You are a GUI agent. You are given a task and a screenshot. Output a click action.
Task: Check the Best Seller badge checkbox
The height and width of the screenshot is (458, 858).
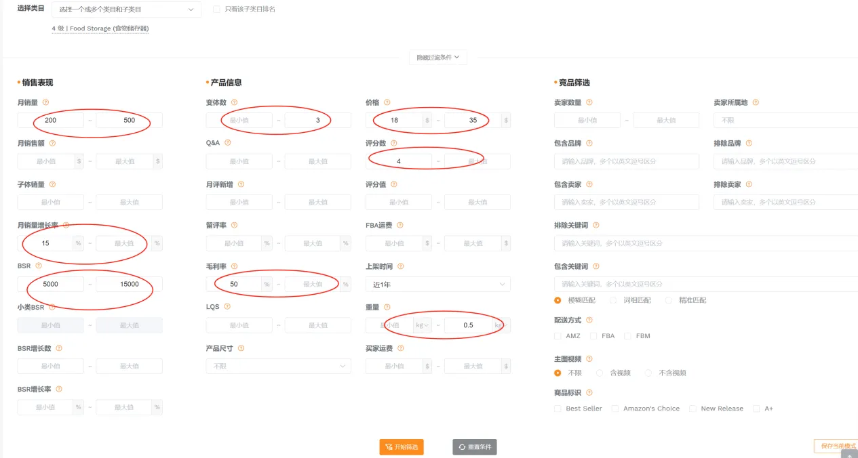click(558, 409)
